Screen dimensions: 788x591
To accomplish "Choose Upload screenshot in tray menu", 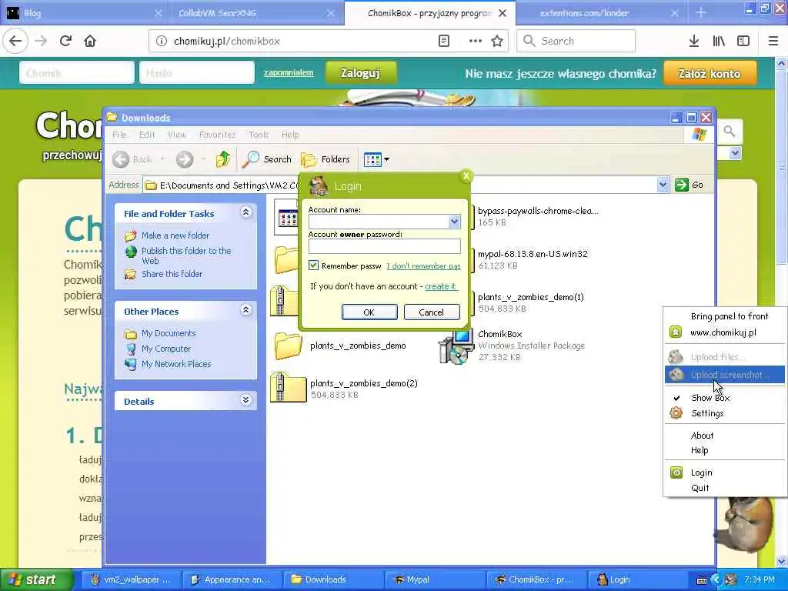I will pos(725,375).
